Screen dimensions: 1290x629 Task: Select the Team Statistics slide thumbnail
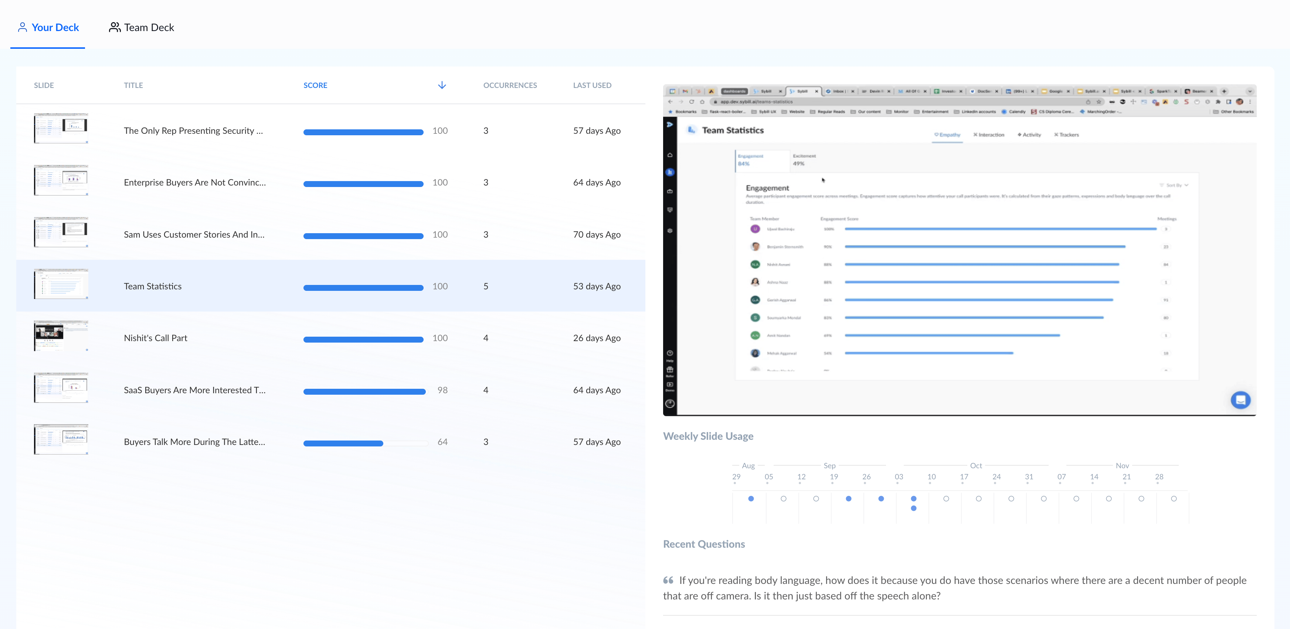61,284
